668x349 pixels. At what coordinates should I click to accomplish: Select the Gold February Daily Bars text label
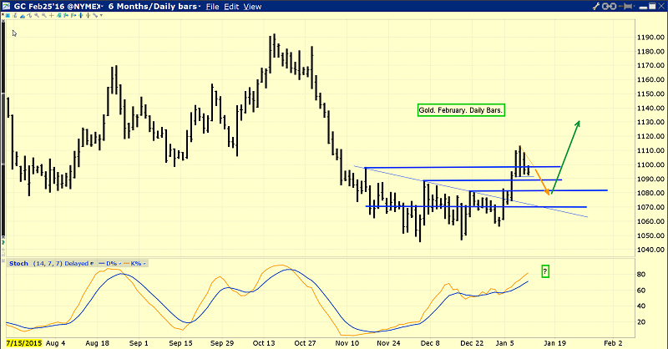(x=462, y=109)
